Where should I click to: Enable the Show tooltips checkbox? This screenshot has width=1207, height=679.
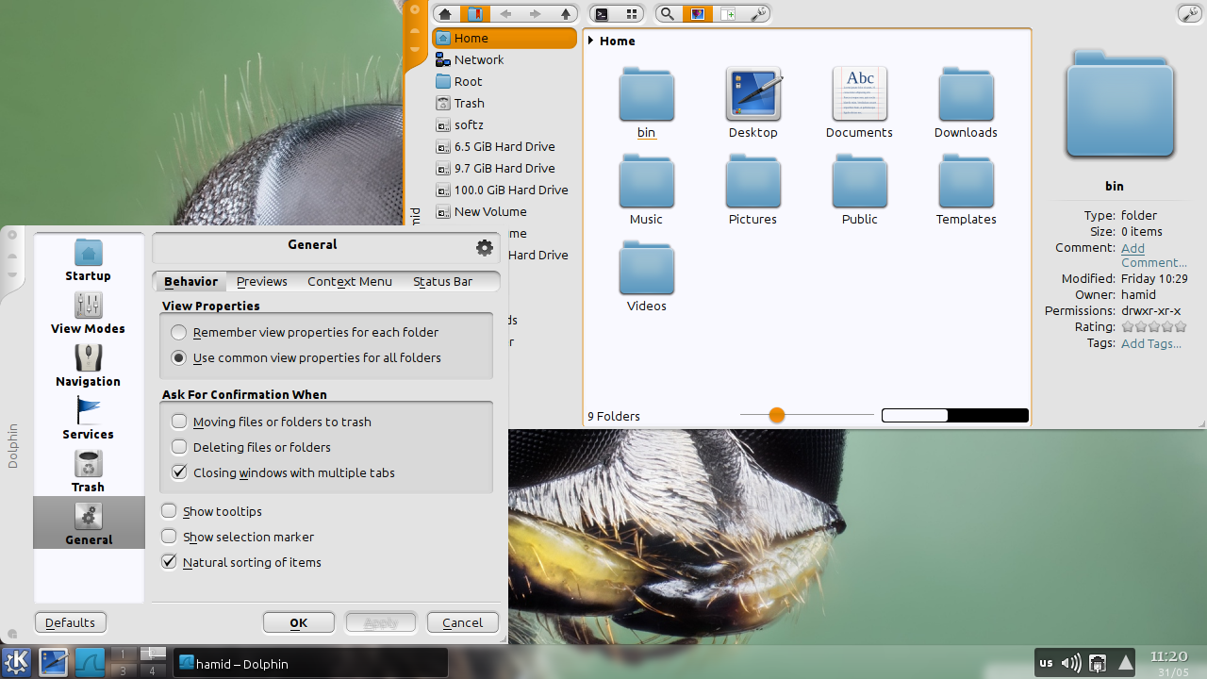(169, 511)
